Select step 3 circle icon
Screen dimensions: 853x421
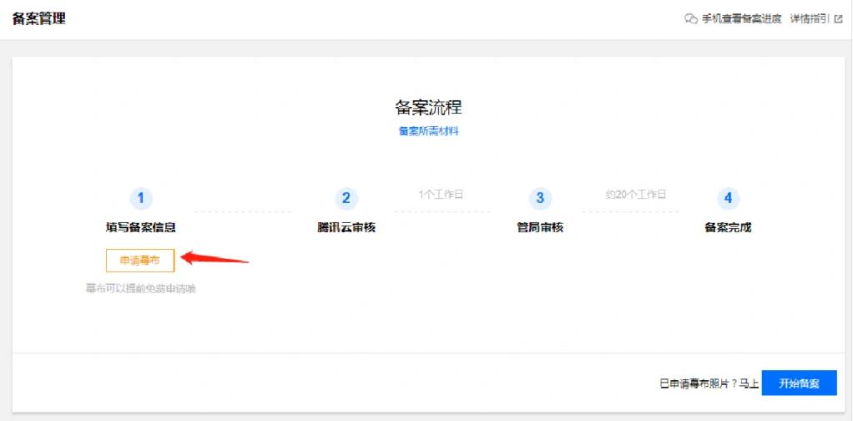[x=540, y=198]
